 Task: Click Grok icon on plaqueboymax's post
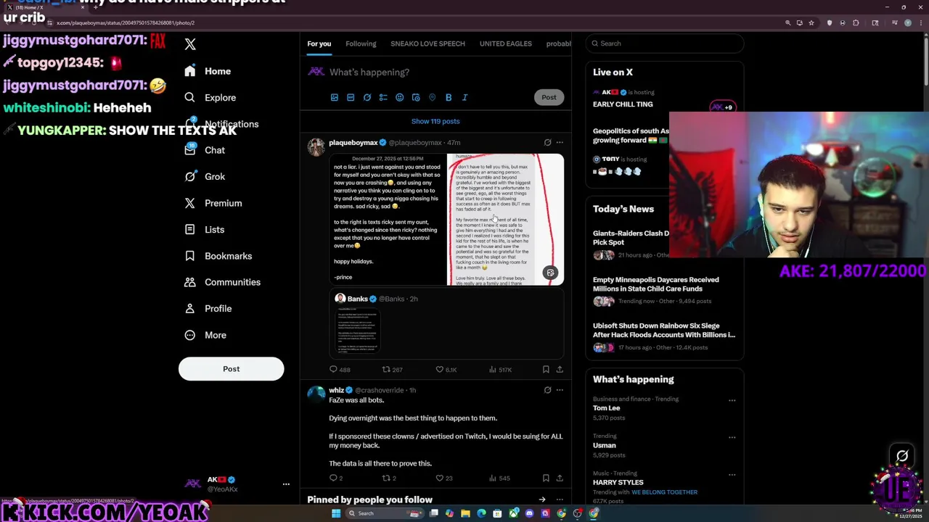(548, 143)
